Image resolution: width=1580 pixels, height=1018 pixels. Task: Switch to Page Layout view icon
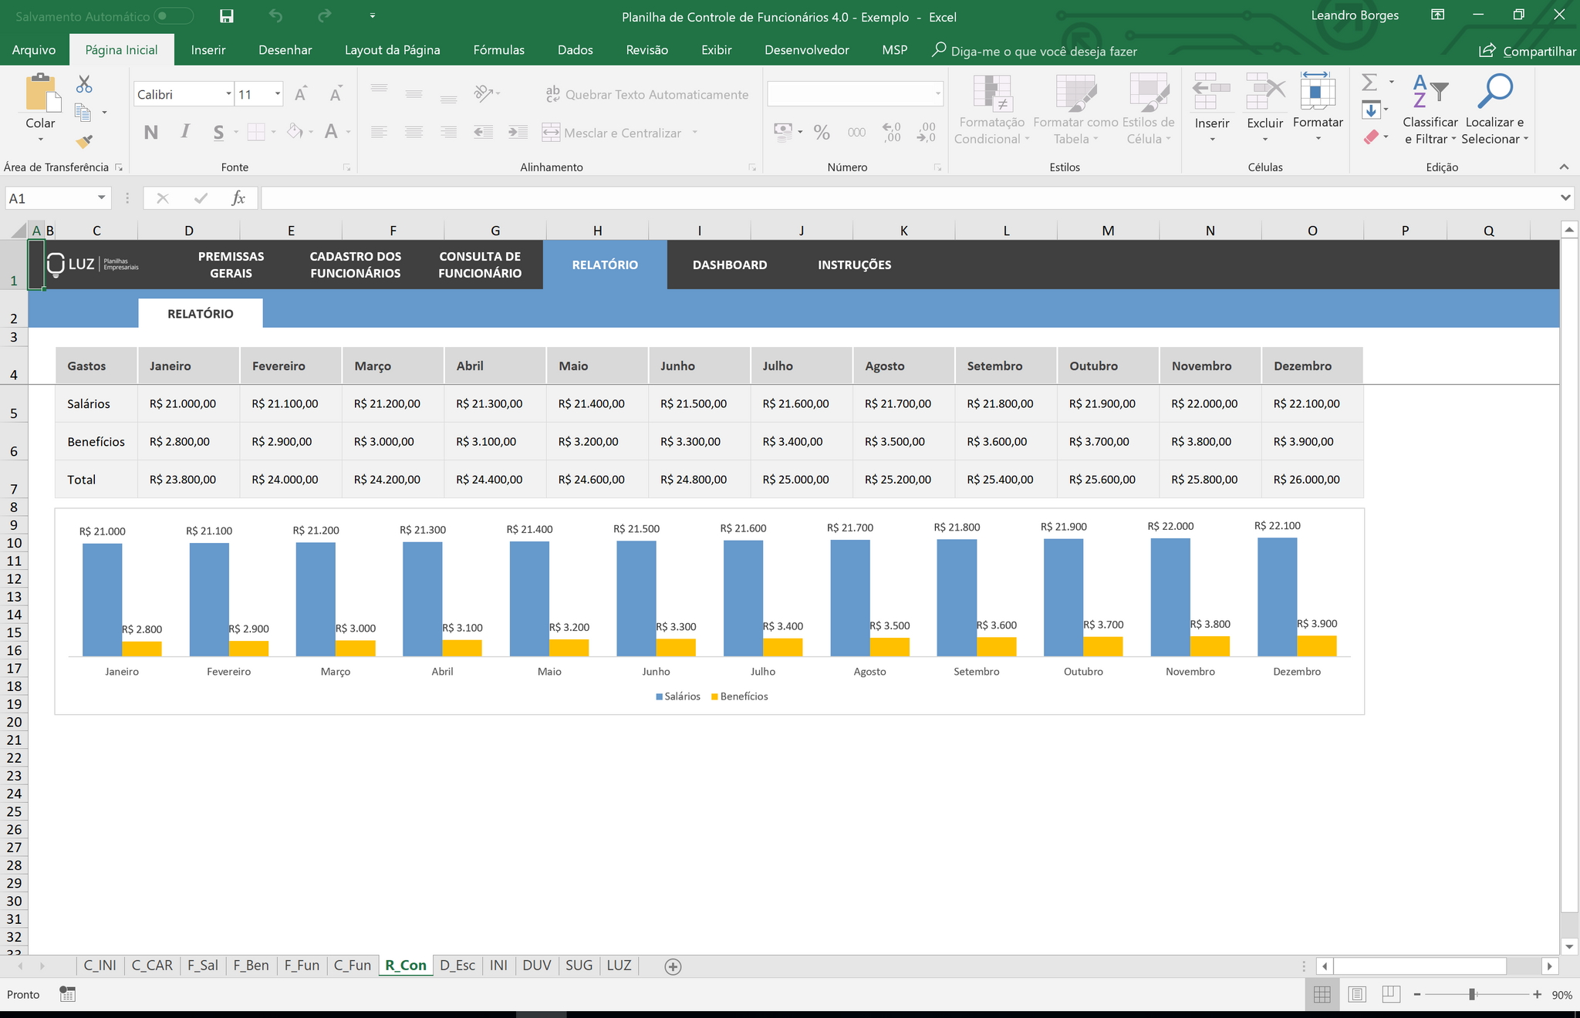pyautogui.click(x=1357, y=995)
